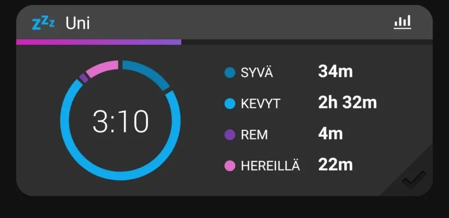Click the 22m awake duration value
The image size is (449, 218).
pos(335,165)
